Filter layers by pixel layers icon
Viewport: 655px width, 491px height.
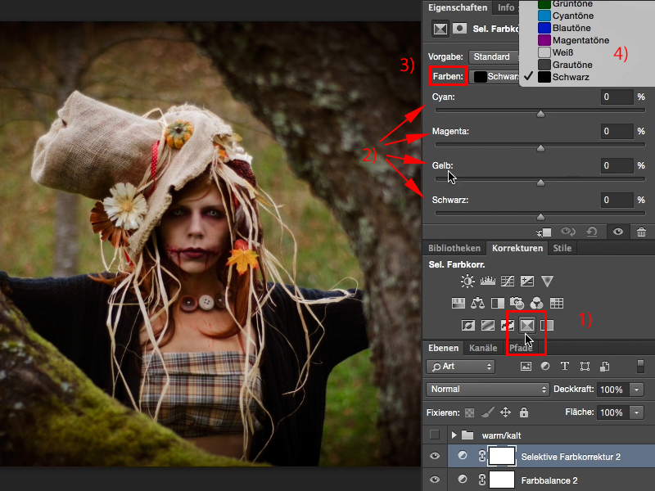pyautogui.click(x=526, y=366)
